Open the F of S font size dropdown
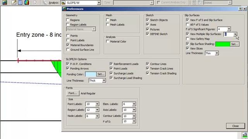Screen dimensions: 248x139 click(134, 121)
